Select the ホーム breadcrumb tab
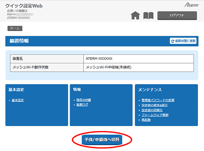 pos(15,29)
